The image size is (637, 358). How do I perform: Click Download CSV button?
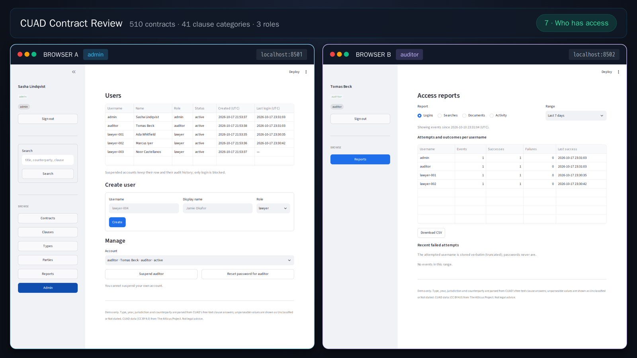(431, 233)
